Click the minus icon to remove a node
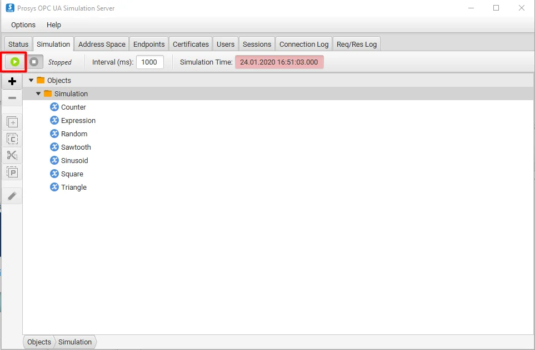The width and height of the screenshot is (535, 350). [x=12, y=98]
